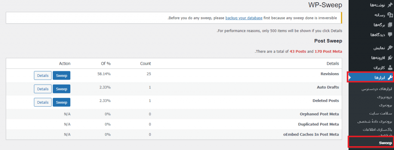Click the Details column header

tap(333, 64)
